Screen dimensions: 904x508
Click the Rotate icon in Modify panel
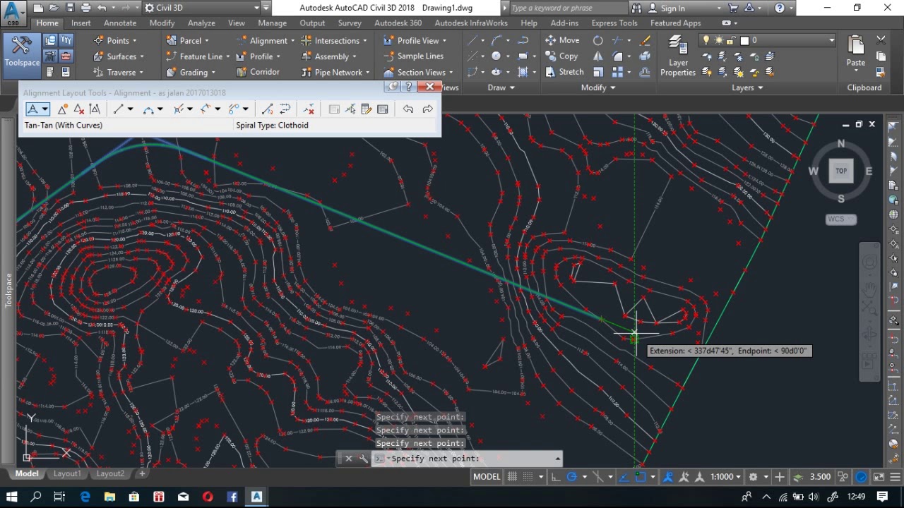[x=598, y=40]
